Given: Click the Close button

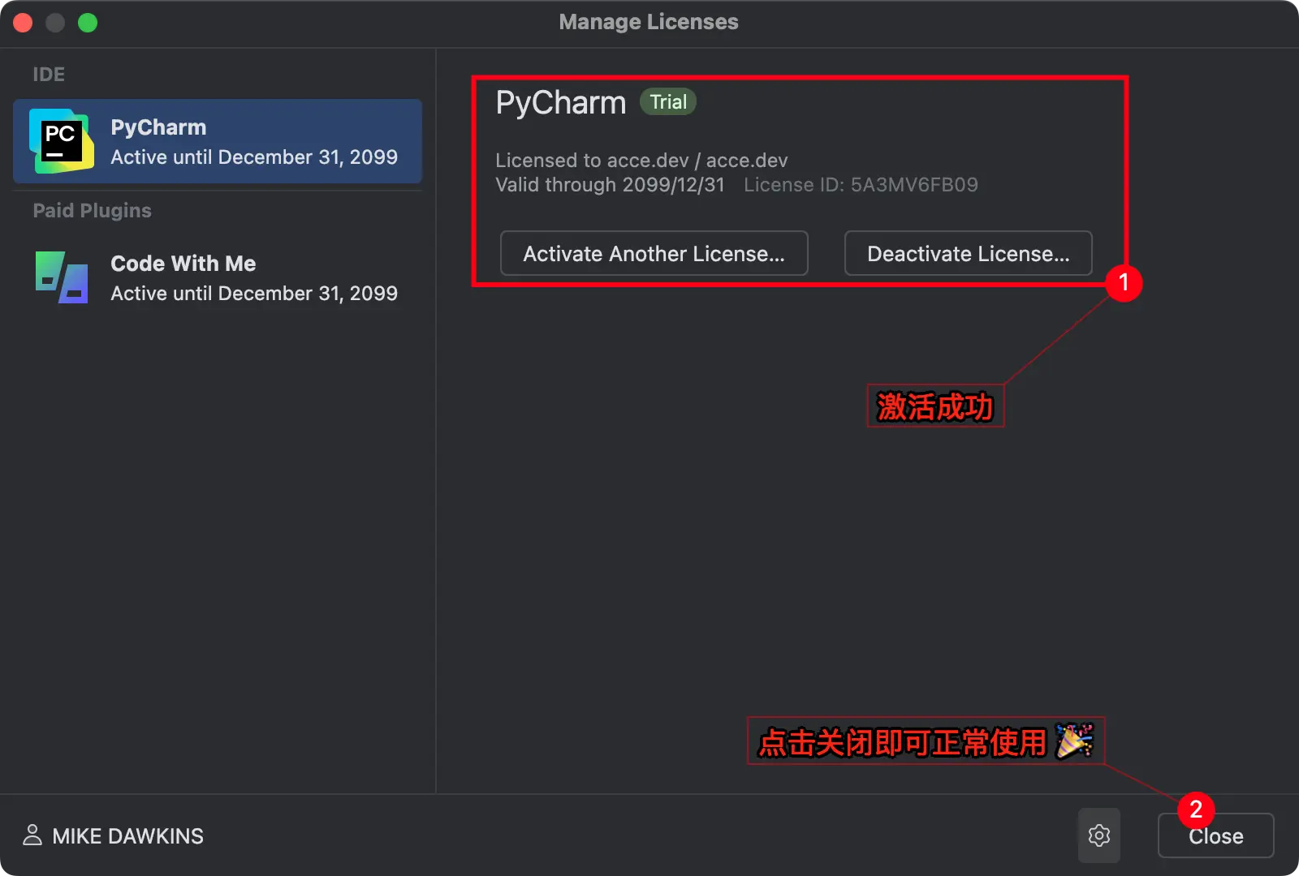Looking at the screenshot, I should pyautogui.click(x=1216, y=835).
